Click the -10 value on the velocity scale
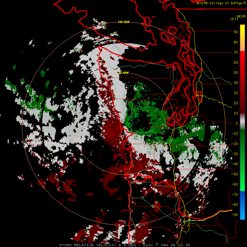Screen dimensions: 247x247 (x=235, y=134)
